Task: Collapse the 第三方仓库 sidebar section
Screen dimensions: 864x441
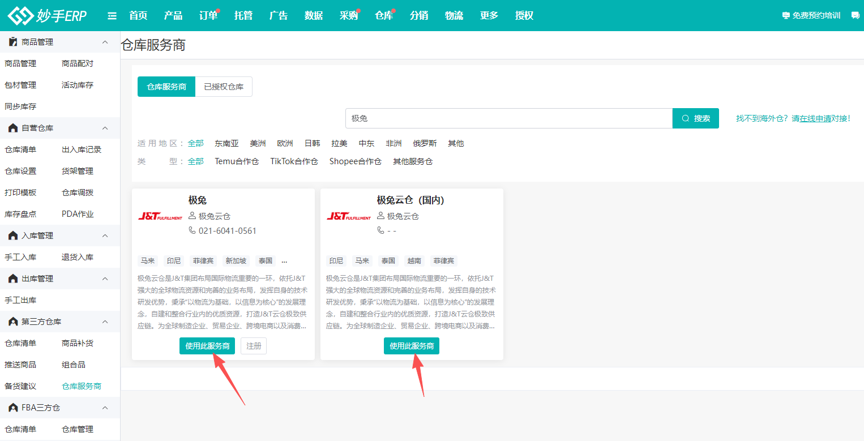Action: coord(105,322)
